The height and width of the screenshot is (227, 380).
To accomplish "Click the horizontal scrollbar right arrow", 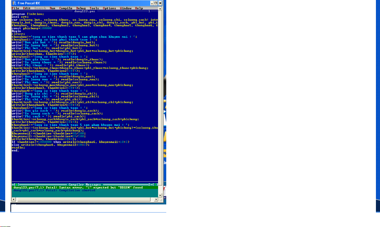I will (x=156, y=200).
